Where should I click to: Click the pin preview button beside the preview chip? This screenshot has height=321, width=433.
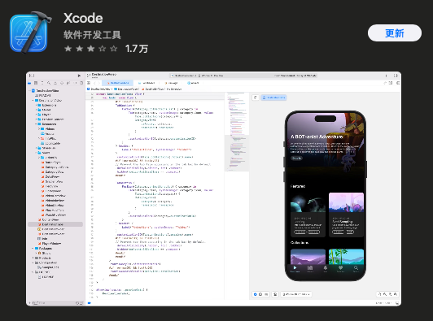point(256,98)
